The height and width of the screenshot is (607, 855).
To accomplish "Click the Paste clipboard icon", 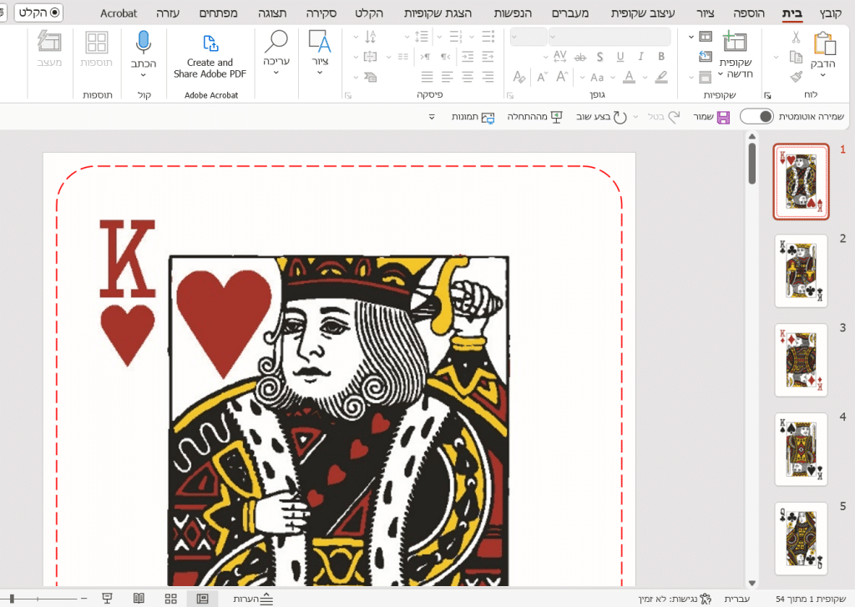I will click(824, 43).
